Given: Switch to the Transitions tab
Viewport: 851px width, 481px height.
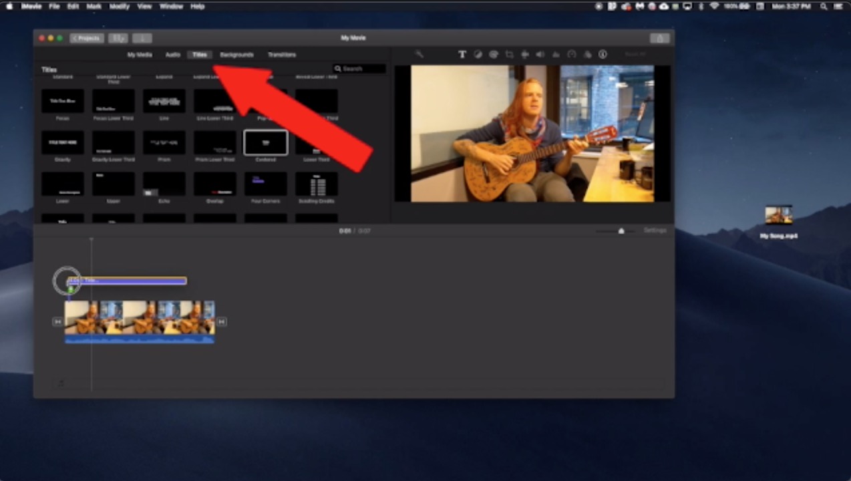Looking at the screenshot, I should tap(281, 54).
